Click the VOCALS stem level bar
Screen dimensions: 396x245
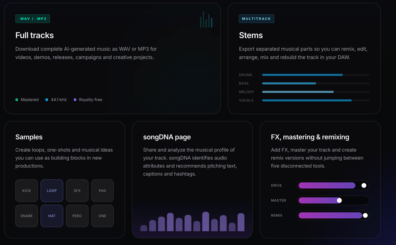[x=316, y=100]
